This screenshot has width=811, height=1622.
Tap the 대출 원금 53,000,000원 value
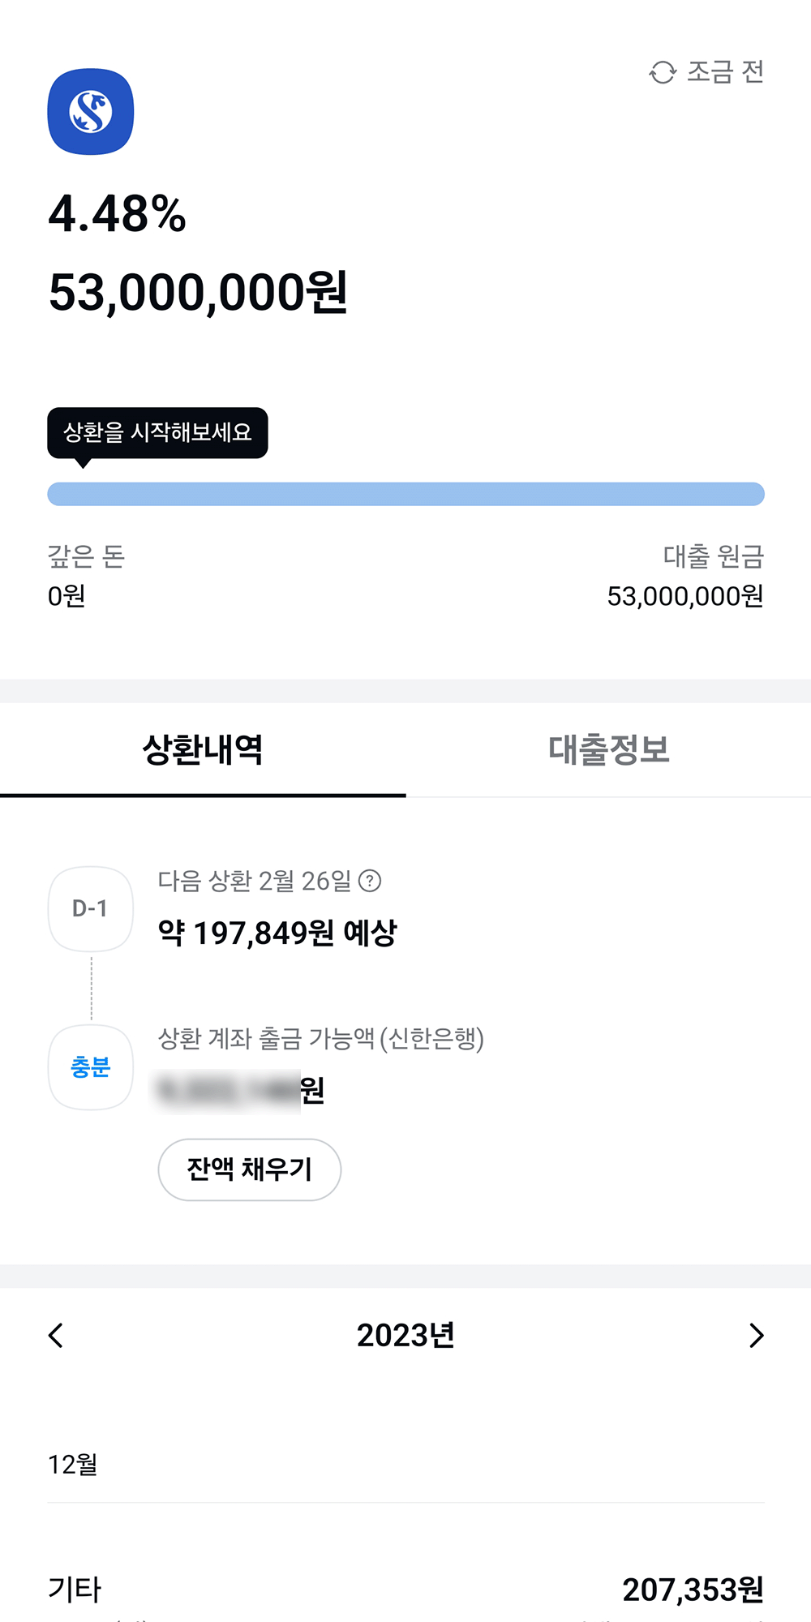point(685,597)
